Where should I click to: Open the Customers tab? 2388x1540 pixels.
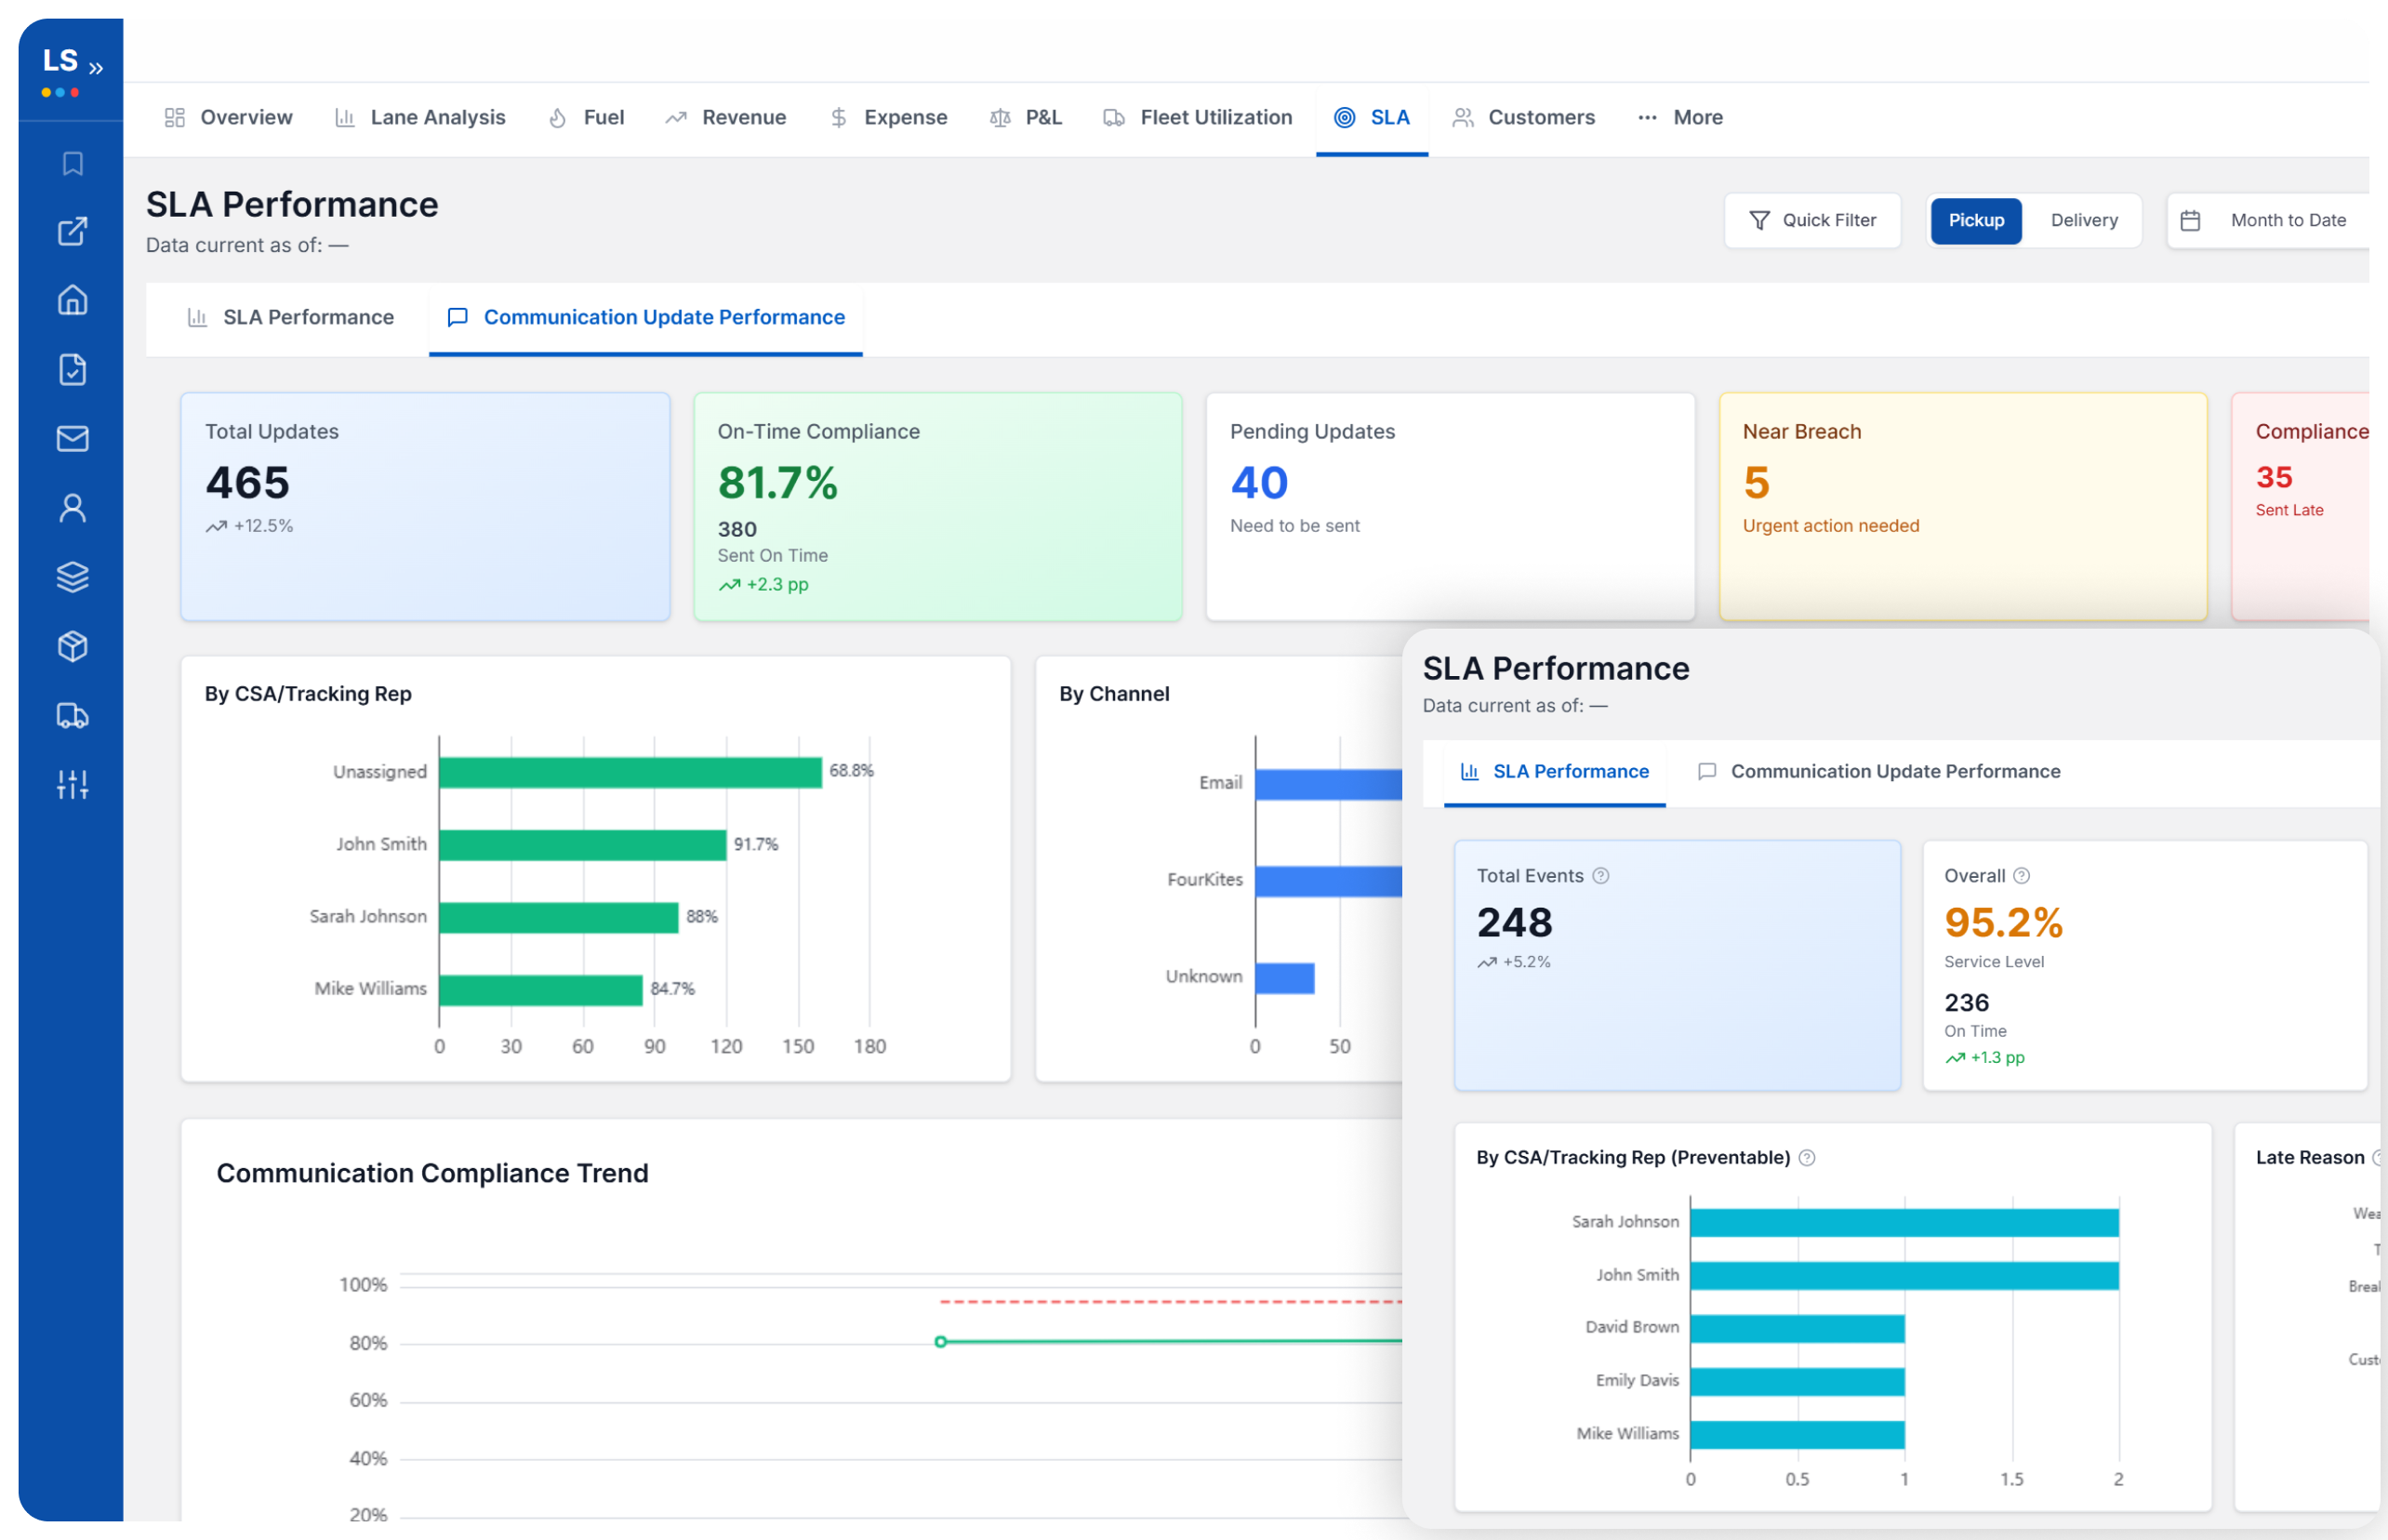[x=1523, y=117]
